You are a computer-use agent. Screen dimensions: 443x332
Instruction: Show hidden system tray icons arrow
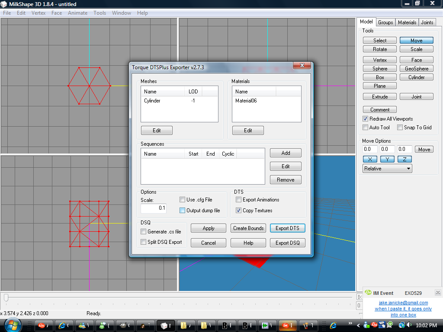(358, 326)
